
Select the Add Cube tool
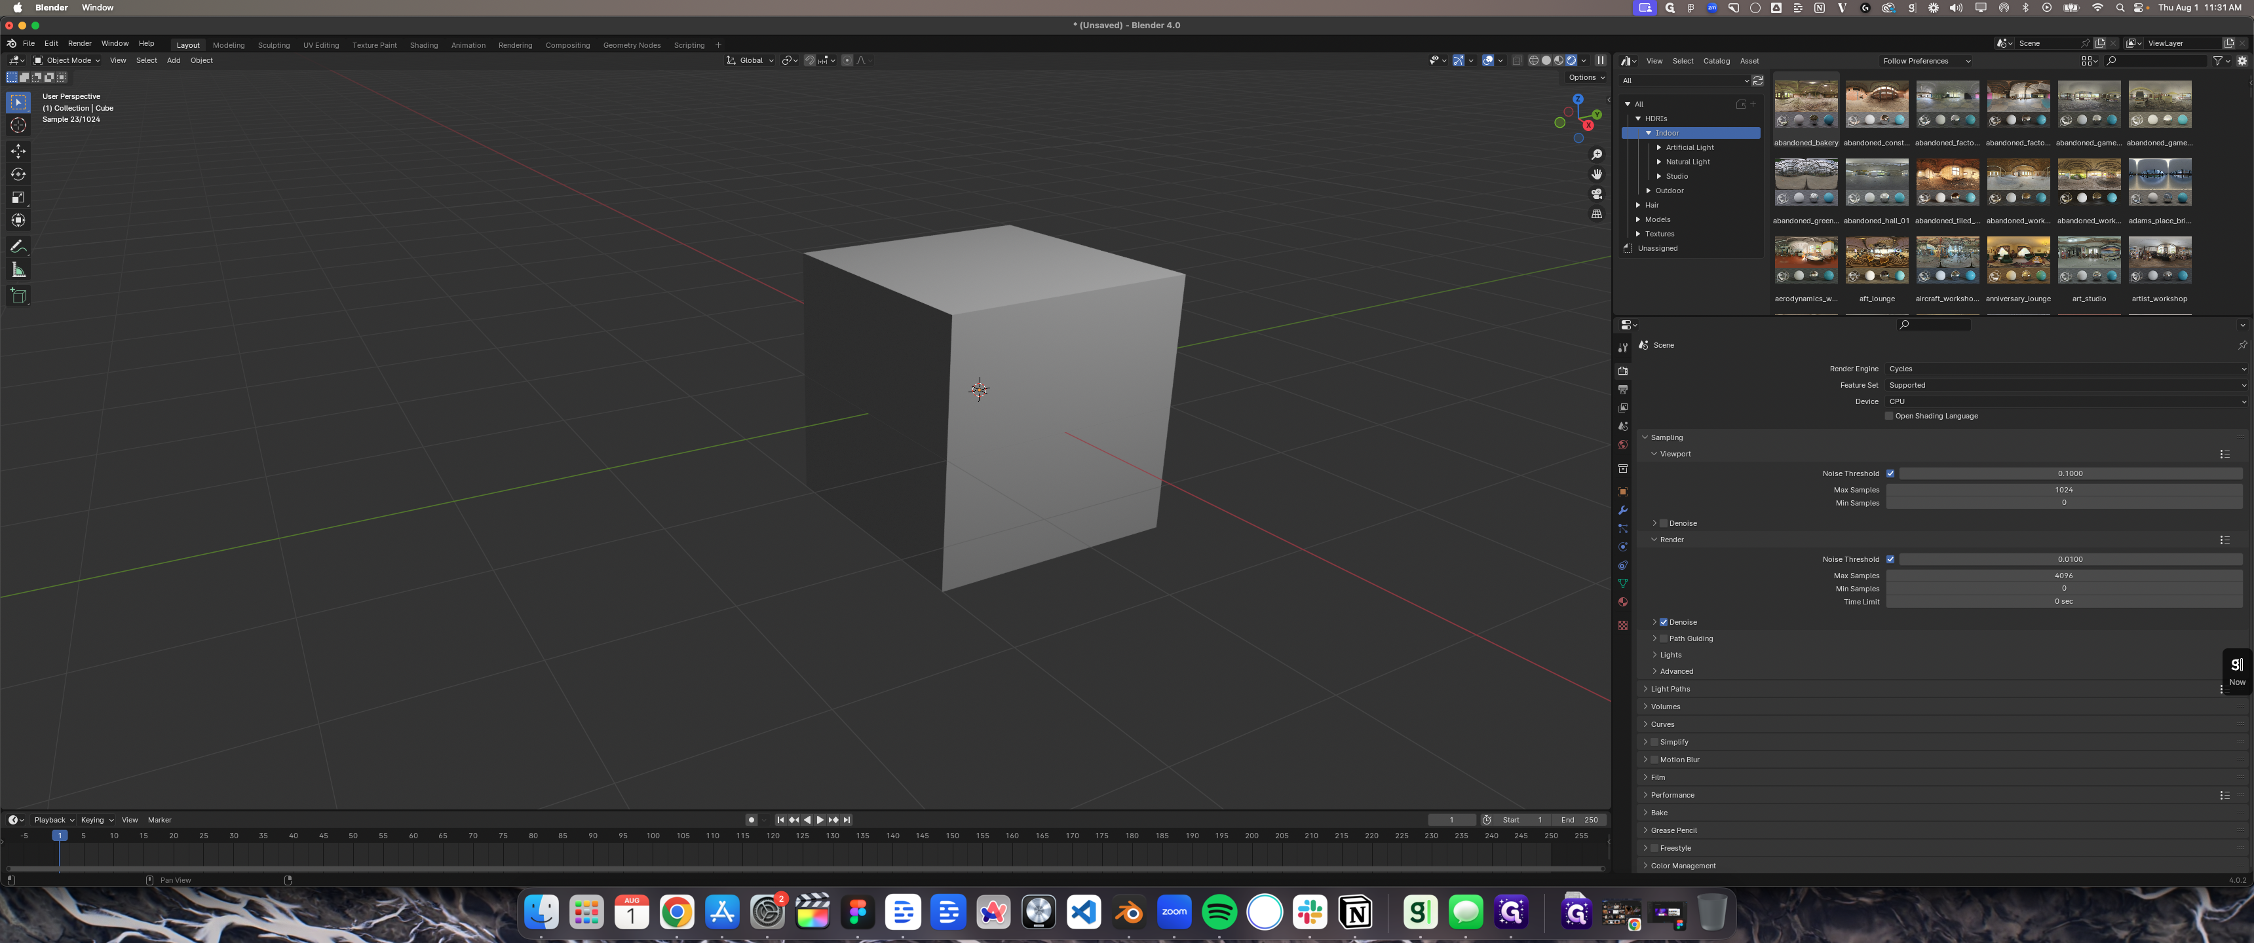tap(18, 296)
